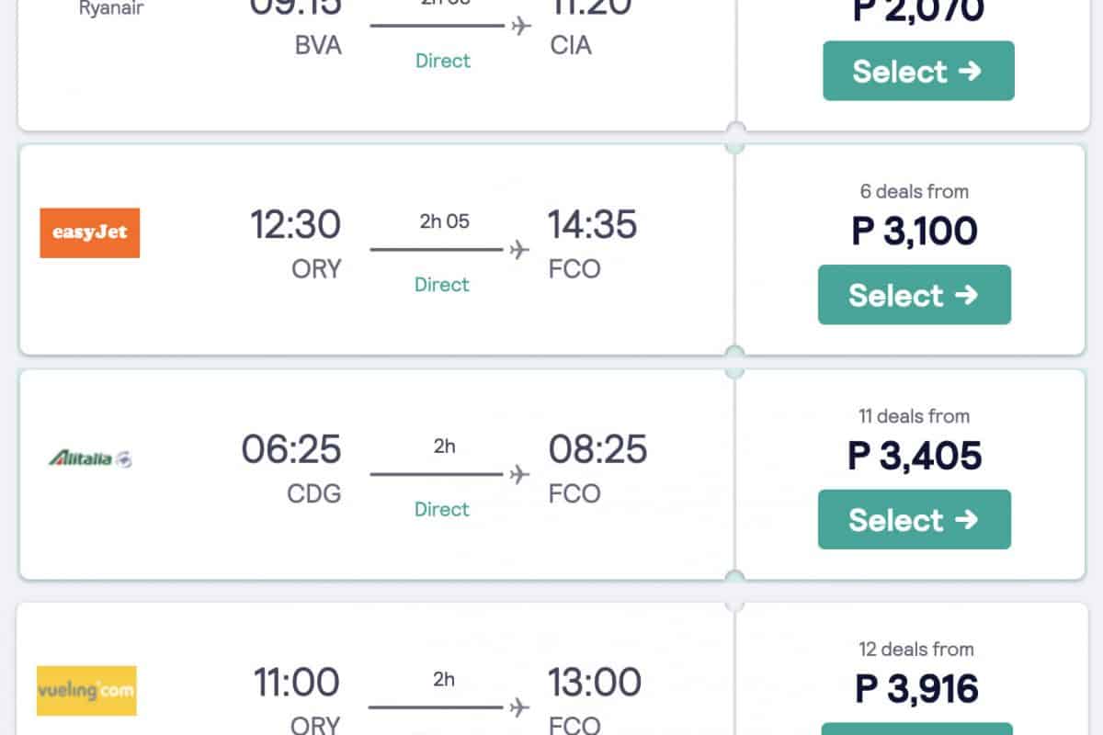
Task: Select the easyJet flight for P 3,100
Action: (914, 295)
